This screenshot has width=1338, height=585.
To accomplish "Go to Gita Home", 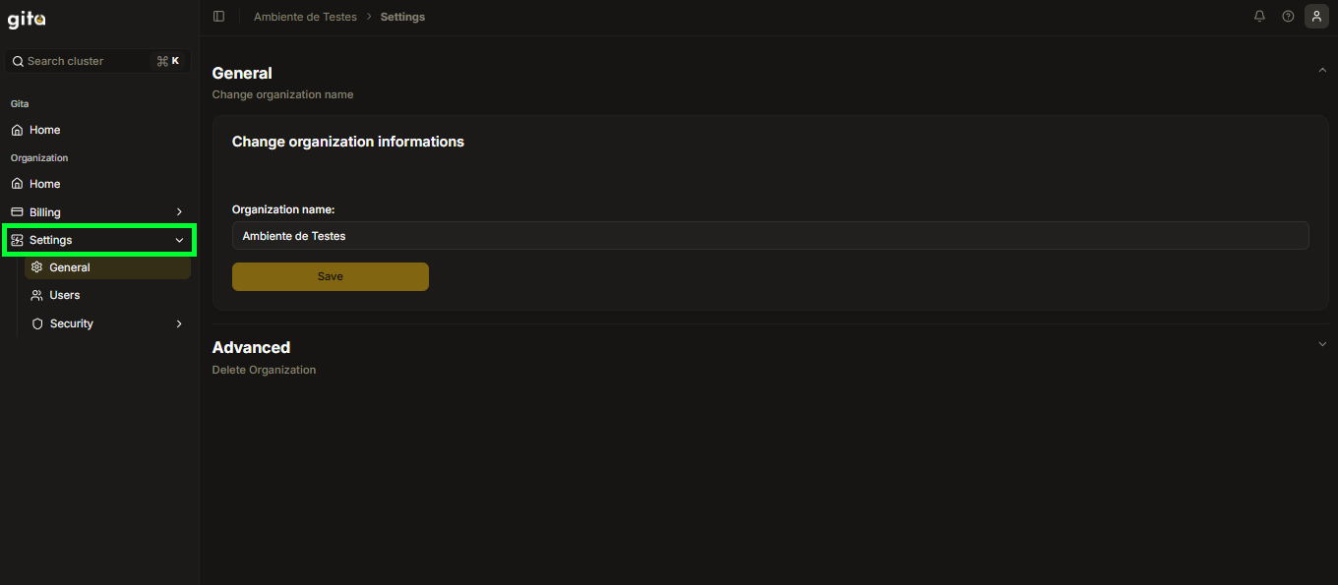I will click(x=44, y=130).
